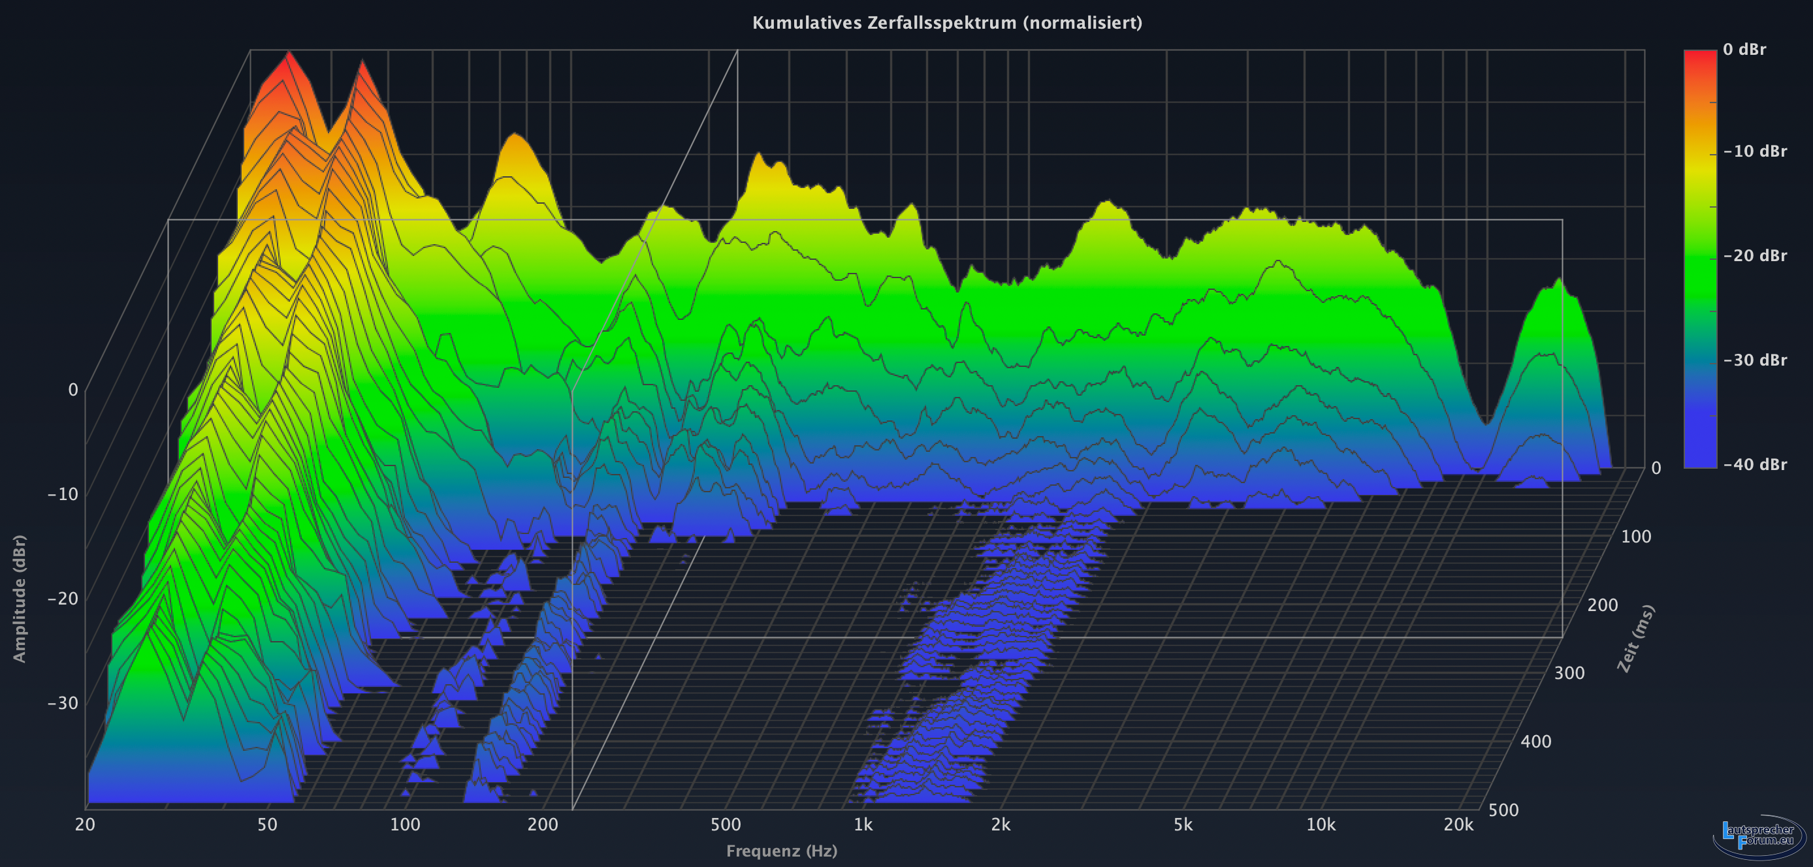Click the 0 dBr color legend label
This screenshot has width=1813, height=867.
coord(1744,49)
